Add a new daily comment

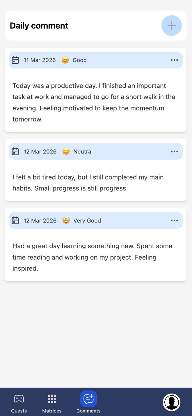[172, 26]
